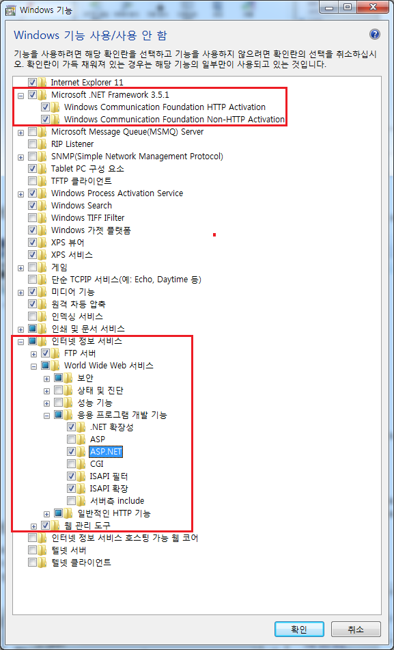Collapse 응용 프로그램 개발 기능 node
Image resolution: width=394 pixels, height=650 pixels.
(x=47, y=416)
